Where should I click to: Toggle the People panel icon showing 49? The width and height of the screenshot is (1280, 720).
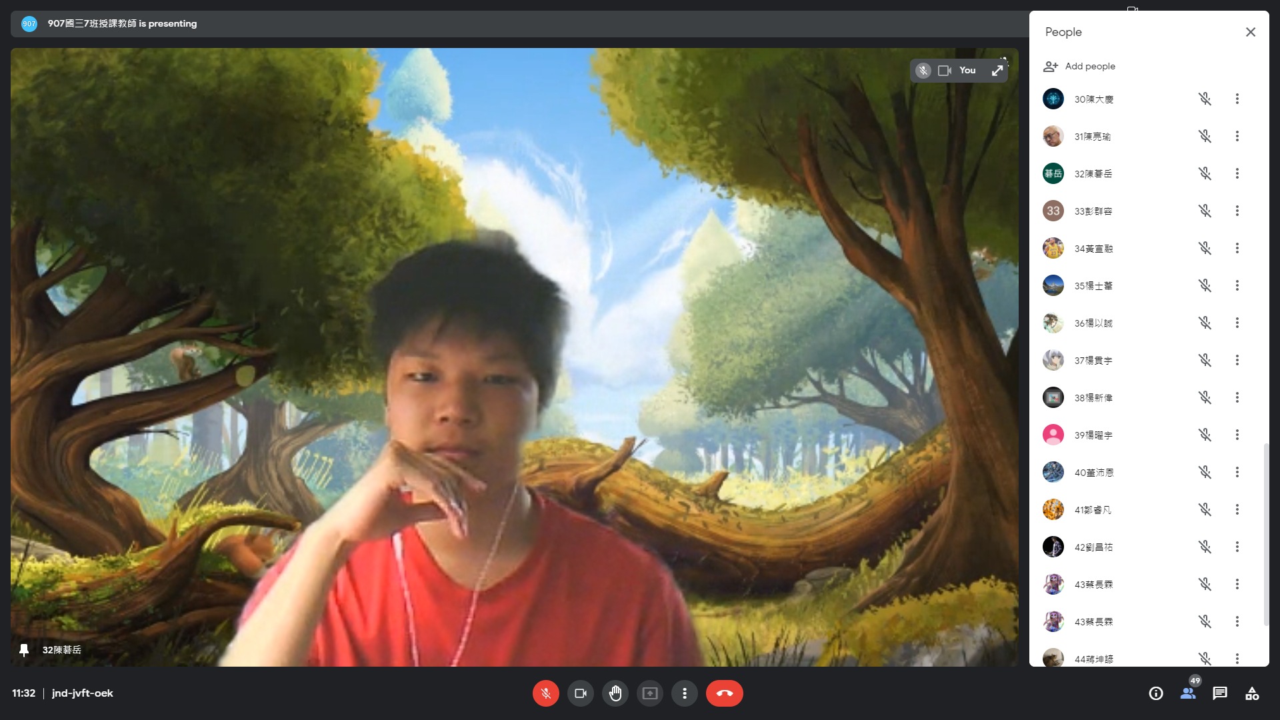pos(1188,693)
